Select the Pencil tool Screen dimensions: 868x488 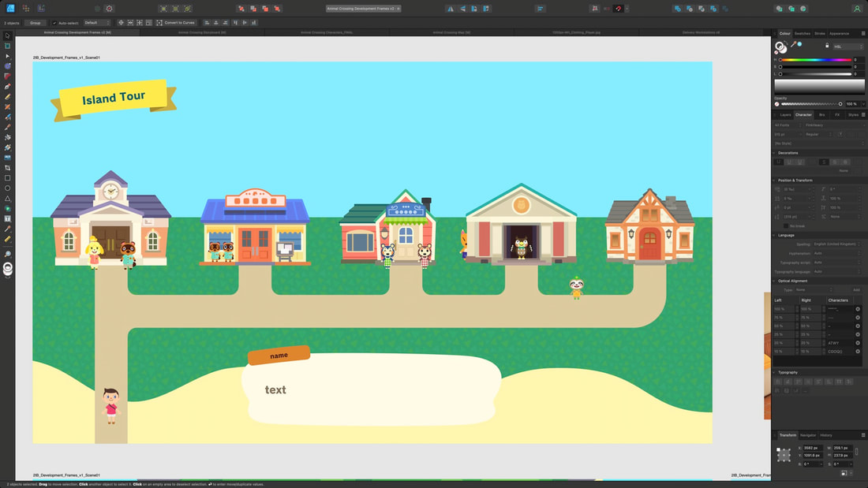(7, 96)
